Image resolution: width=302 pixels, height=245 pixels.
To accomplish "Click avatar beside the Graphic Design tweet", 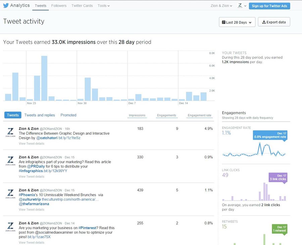I will (10, 132).
